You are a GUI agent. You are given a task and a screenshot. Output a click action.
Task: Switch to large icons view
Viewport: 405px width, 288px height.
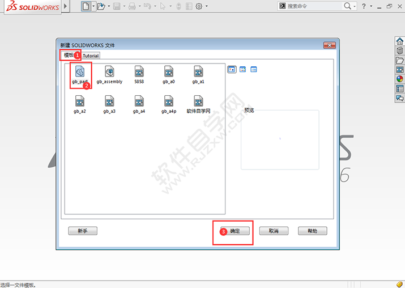click(232, 69)
